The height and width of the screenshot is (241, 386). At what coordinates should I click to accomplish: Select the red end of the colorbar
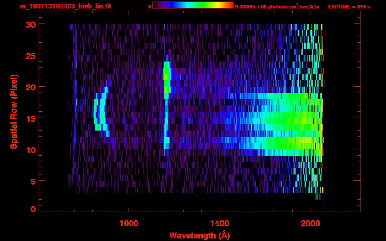230,5
